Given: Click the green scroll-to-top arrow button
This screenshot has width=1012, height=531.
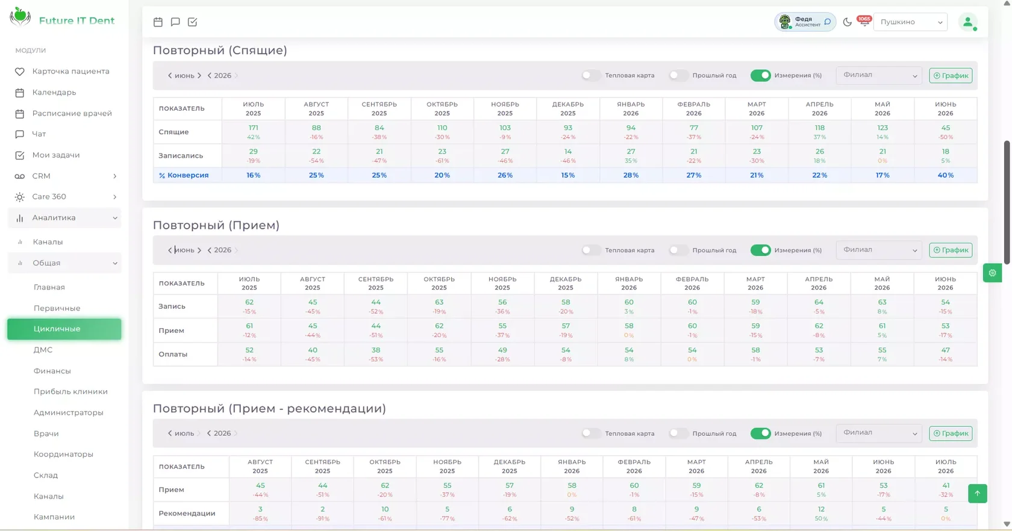Looking at the screenshot, I should 977,494.
